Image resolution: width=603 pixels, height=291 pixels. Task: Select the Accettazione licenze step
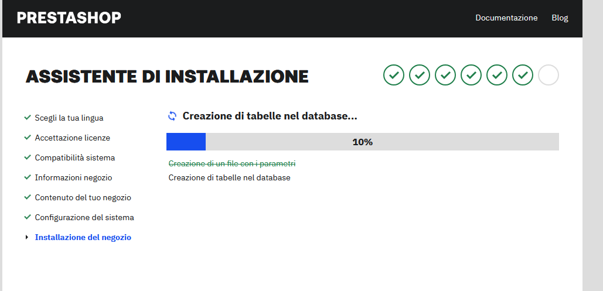point(72,138)
